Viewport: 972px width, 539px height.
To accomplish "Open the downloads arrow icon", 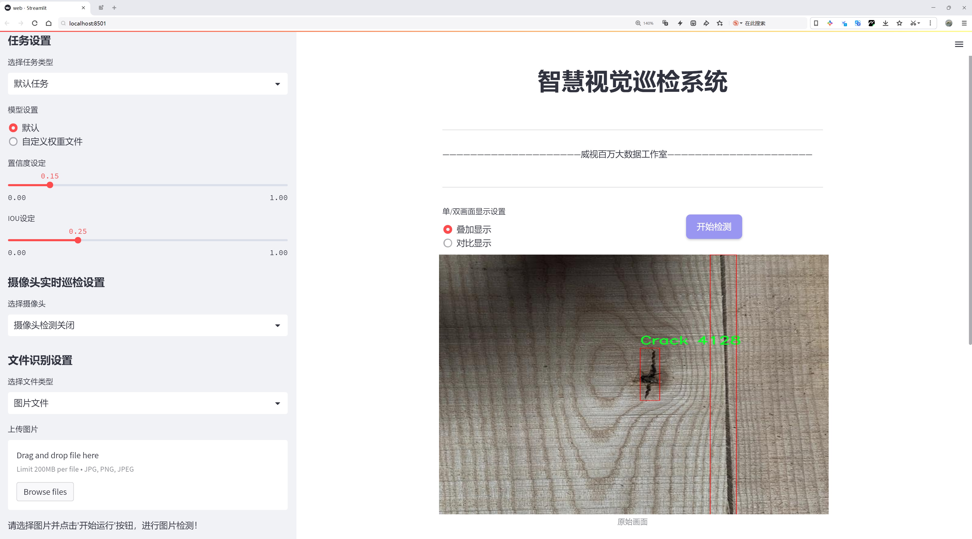I will point(886,23).
